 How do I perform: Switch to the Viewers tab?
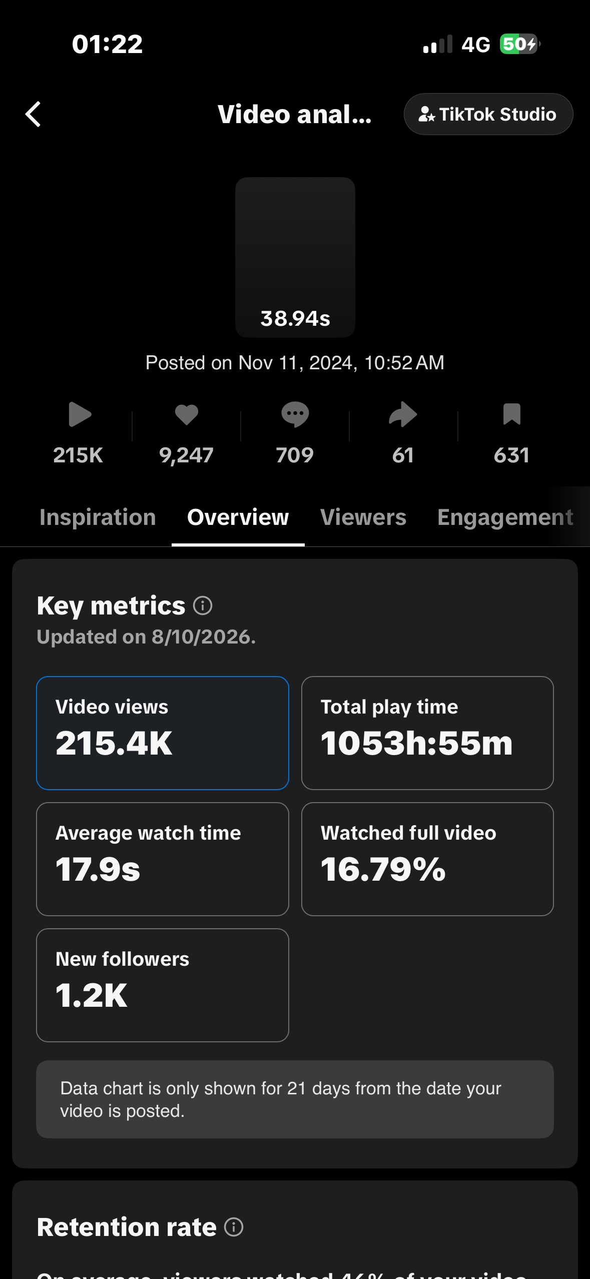tap(363, 517)
